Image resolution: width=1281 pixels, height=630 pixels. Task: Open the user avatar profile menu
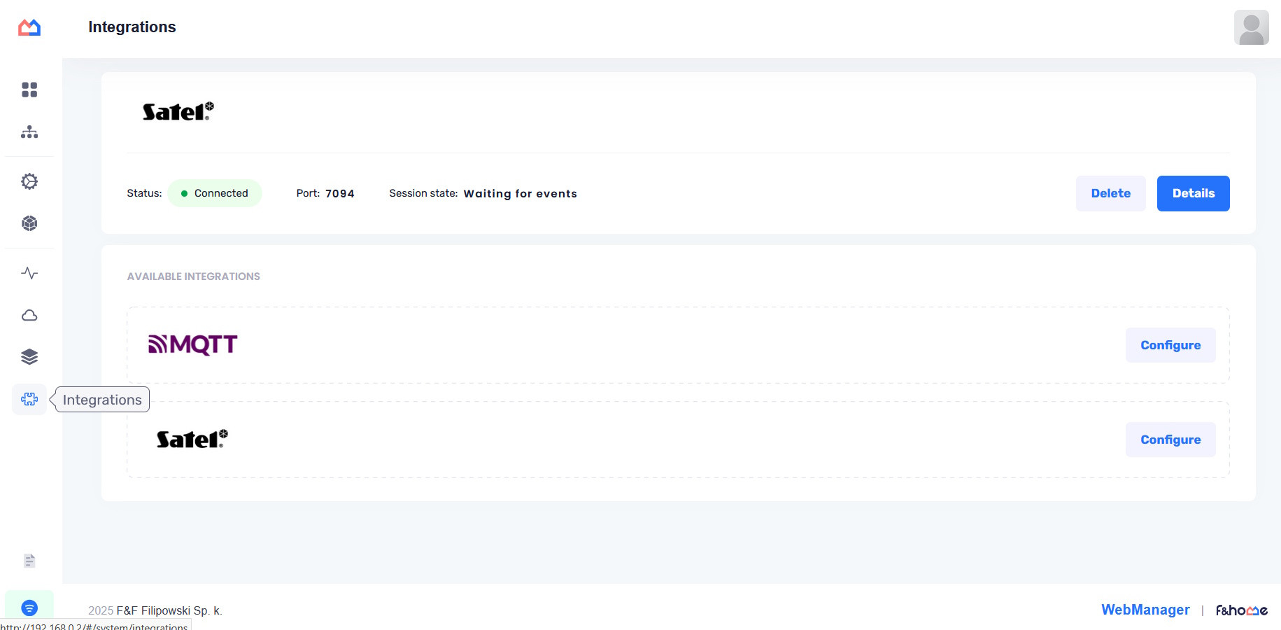[x=1251, y=27]
